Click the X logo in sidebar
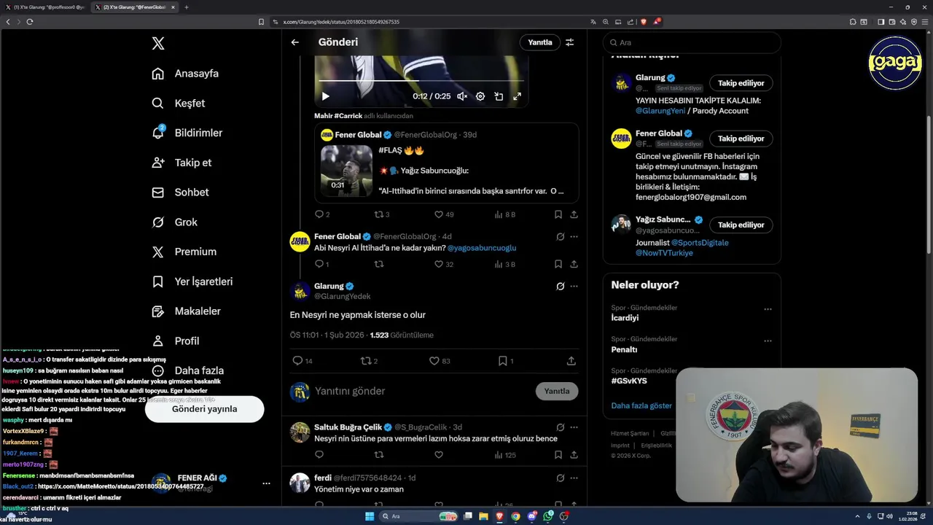The height and width of the screenshot is (525, 933). point(158,44)
